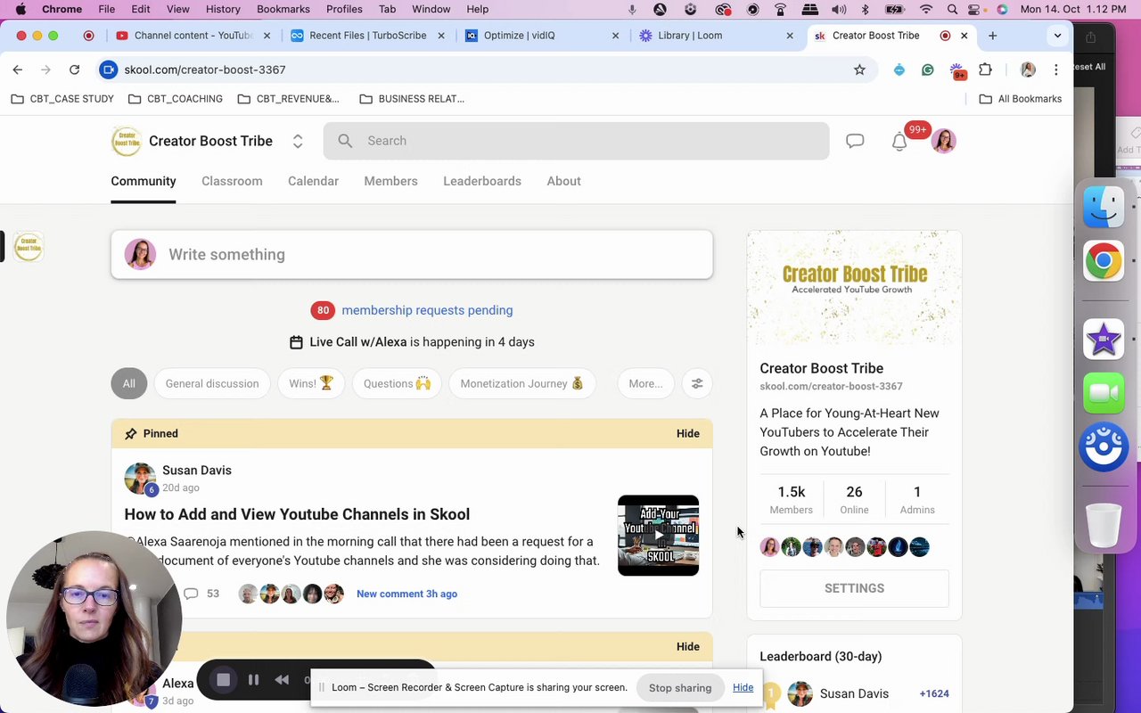Click the Loom rewind control
This screenshot has height=713, width=1141.
coord(282,680)
